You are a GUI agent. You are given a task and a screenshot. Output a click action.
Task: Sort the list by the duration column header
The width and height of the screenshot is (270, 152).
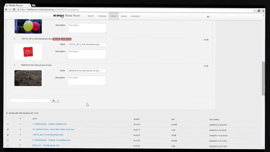(x=136, y=119)
